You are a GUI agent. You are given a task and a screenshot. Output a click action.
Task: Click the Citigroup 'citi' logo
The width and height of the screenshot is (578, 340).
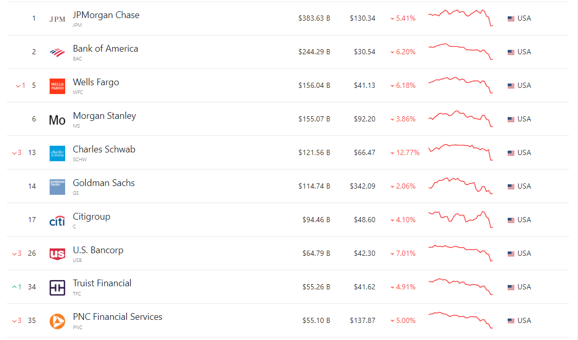tap(57, 220)
